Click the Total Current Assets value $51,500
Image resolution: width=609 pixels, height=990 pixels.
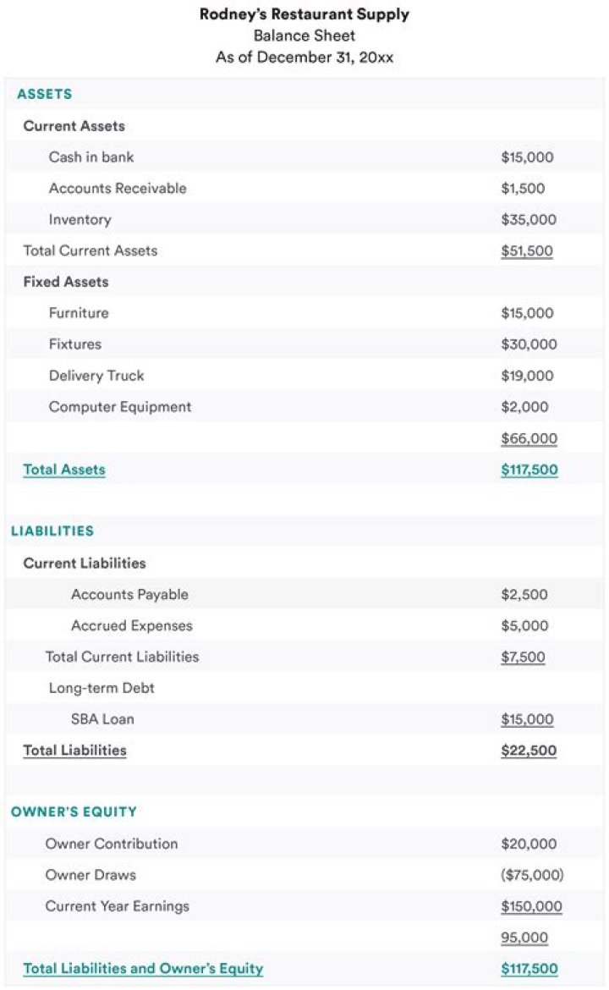(x=526, y=251)
